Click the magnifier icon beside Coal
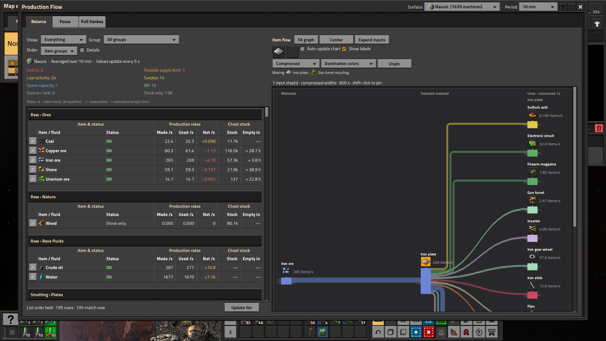 pos(33,141)
